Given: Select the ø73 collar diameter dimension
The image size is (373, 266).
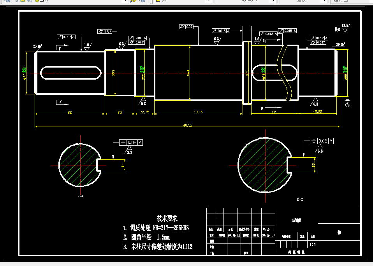Looking at the screenshot, I should (247, 73).
